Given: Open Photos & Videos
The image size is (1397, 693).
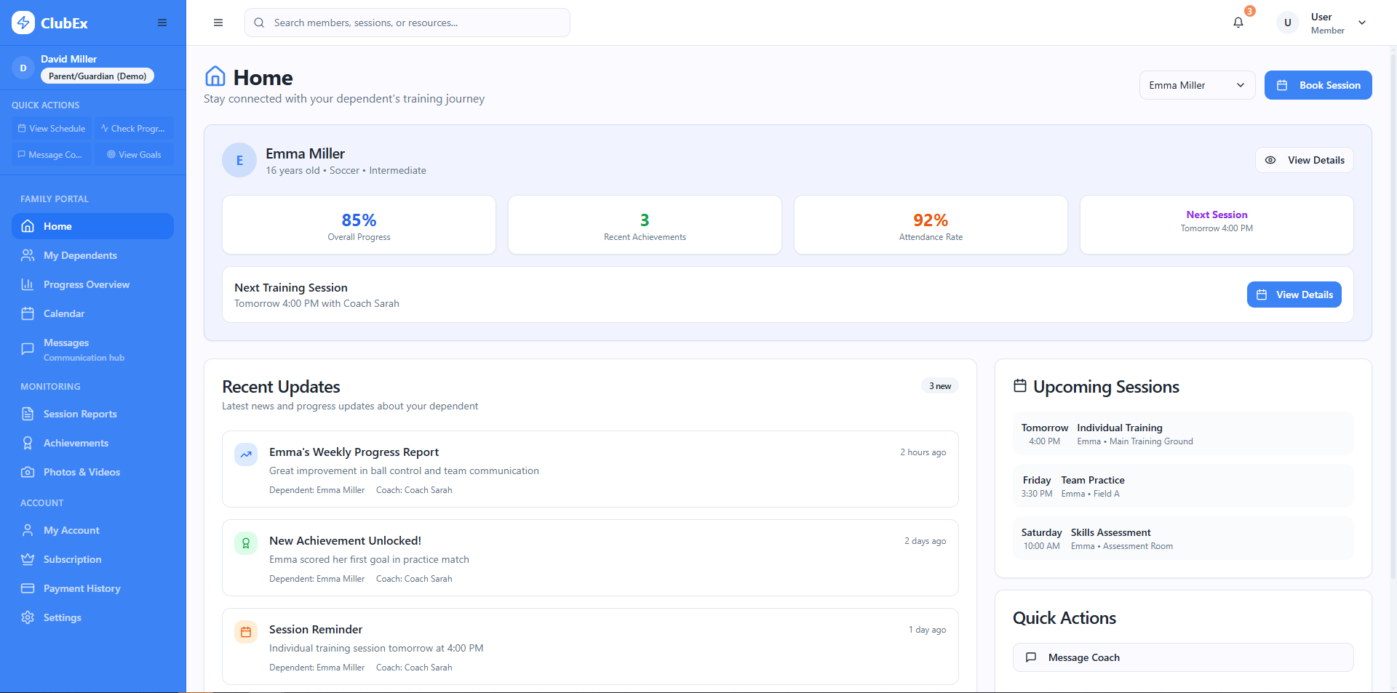Looking at the screenshot, I should point(92,472).
